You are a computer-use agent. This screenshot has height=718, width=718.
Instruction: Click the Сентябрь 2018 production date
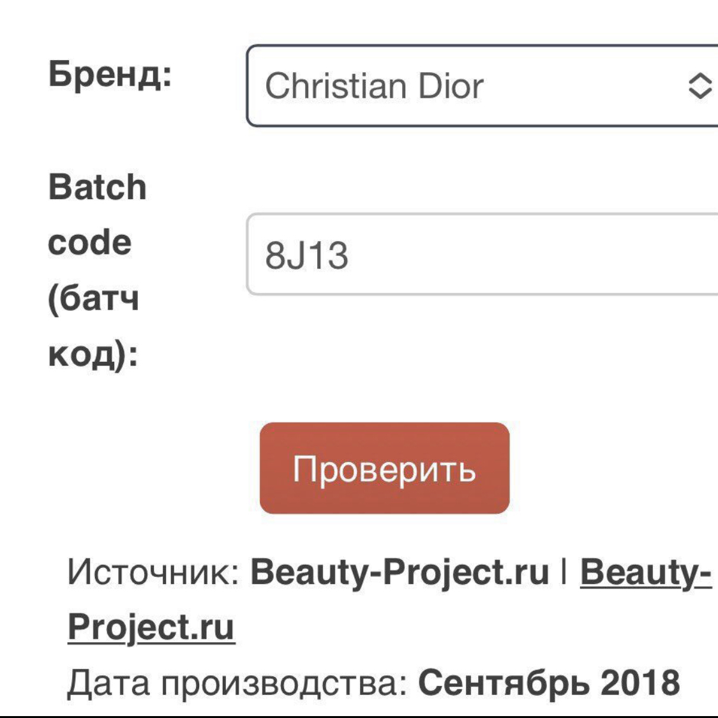coord(549,683)
